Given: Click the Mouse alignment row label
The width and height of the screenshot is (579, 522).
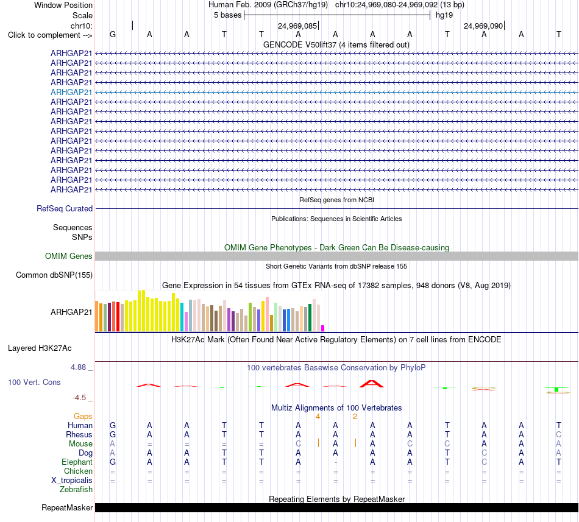Looking at the screenshot, I should coord(80,444).
